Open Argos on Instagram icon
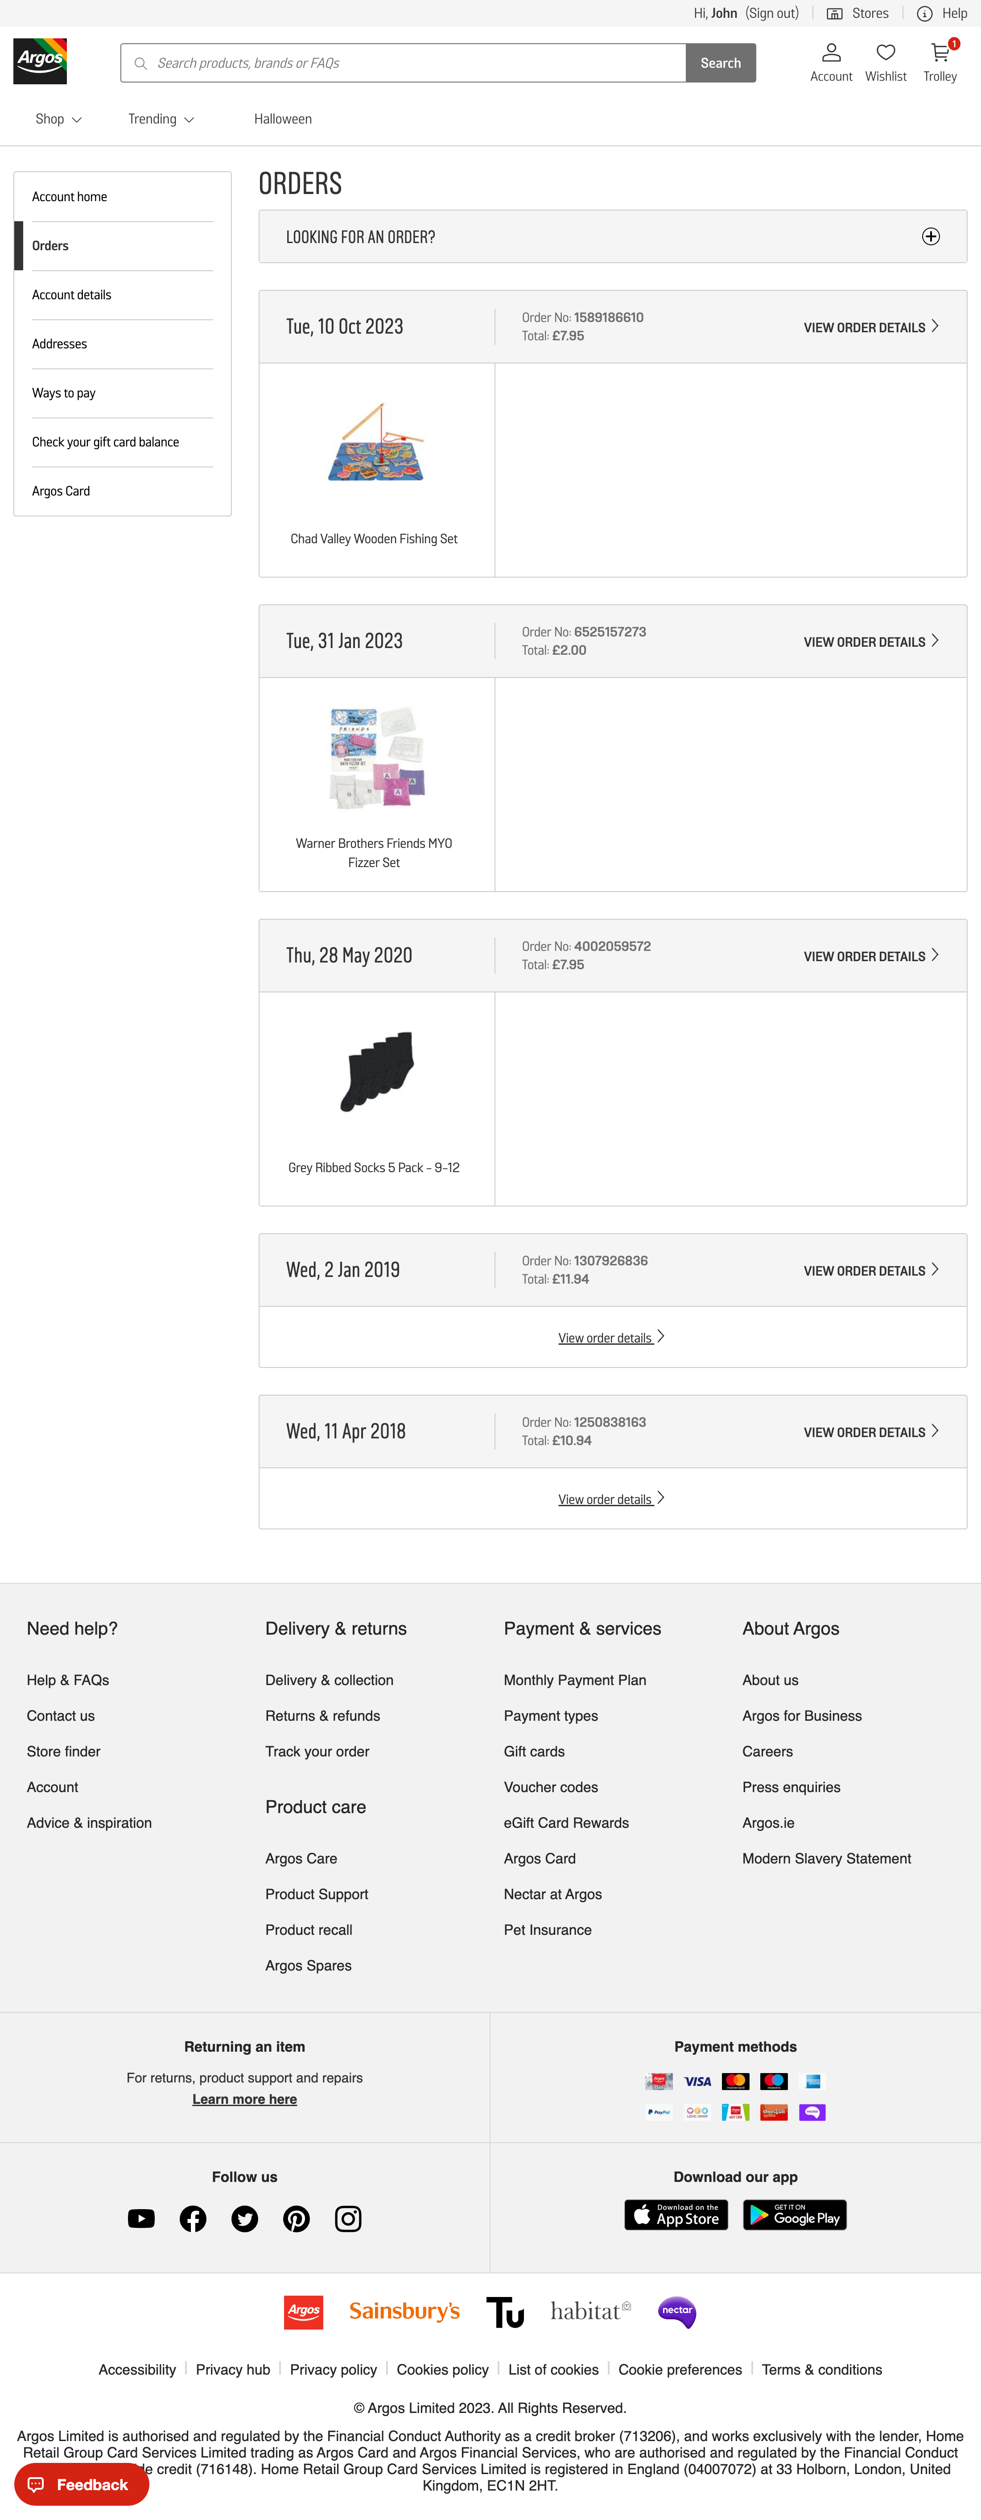Viewport: 981px width, 2520px height. (348, 2218)
